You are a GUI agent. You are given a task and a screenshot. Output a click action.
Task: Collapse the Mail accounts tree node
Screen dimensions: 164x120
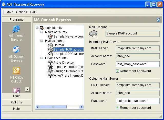42,41
